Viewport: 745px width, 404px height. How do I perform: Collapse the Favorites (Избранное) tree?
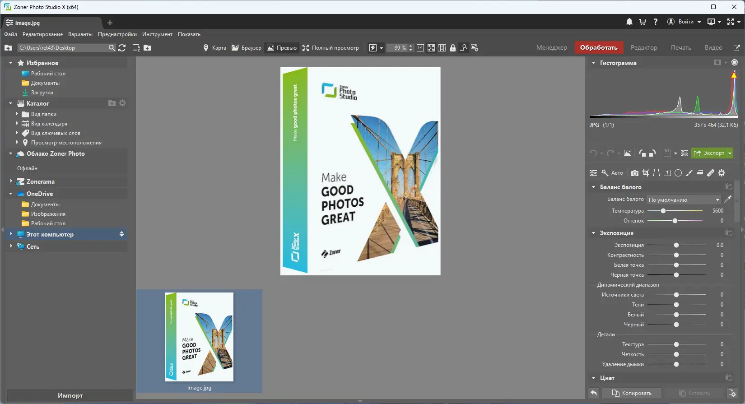11,63
